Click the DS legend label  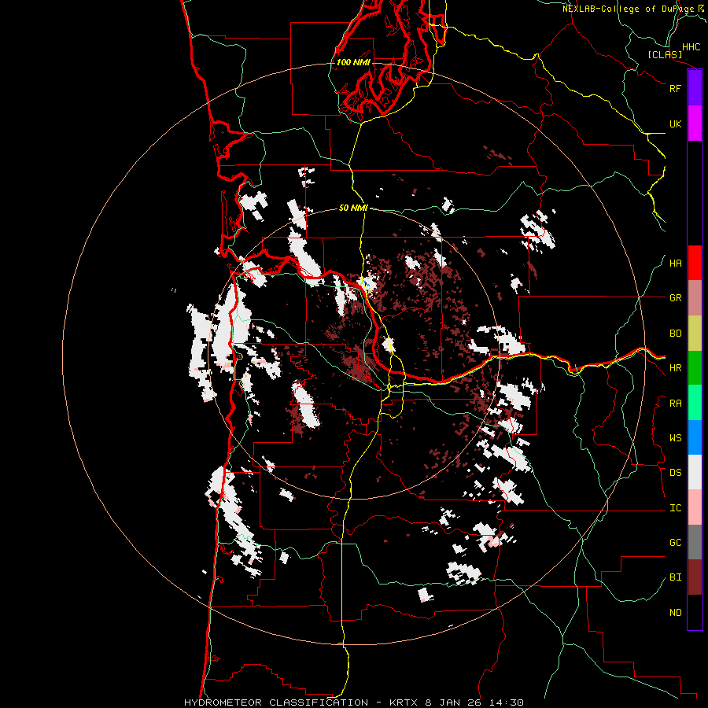[675, 473]
